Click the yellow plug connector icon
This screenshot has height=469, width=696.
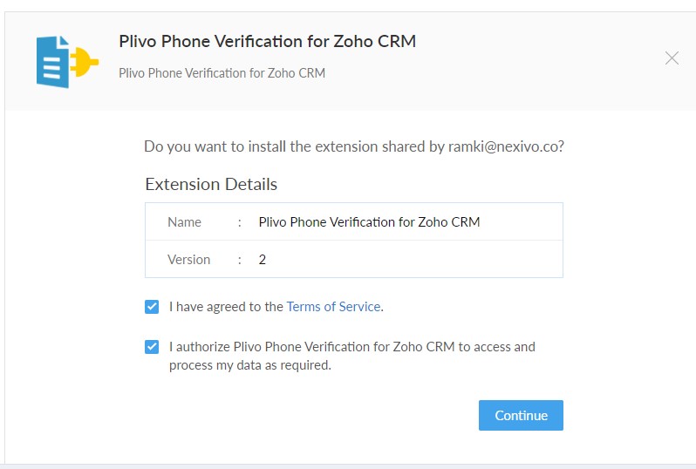coord(84,62)
